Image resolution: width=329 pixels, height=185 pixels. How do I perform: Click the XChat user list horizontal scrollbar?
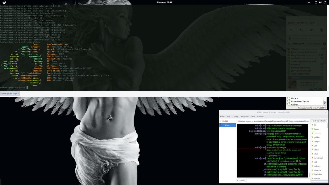coord(319,181)
